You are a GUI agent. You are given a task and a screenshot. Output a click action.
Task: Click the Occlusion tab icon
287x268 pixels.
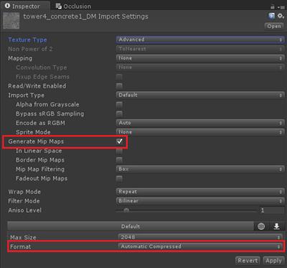click(59, 6)
